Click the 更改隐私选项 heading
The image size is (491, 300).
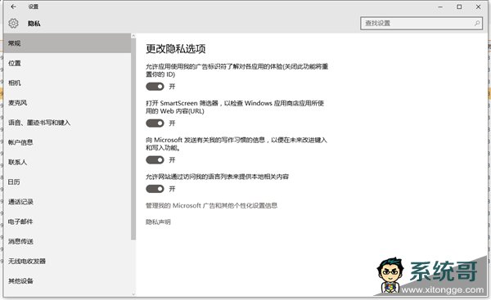pyautogui.click(x=176, y=49)
